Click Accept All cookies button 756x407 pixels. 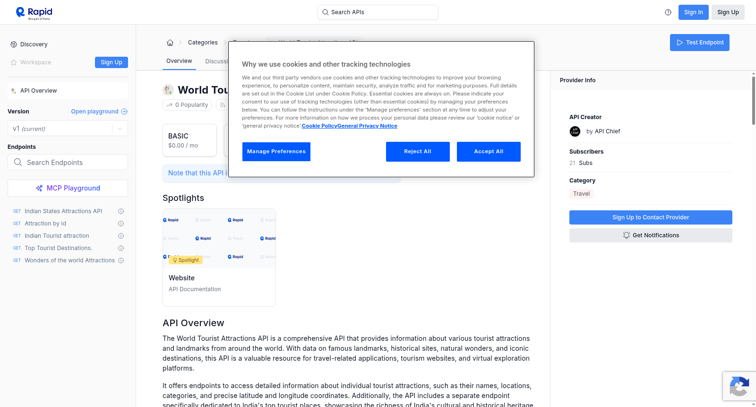(489, 152)
